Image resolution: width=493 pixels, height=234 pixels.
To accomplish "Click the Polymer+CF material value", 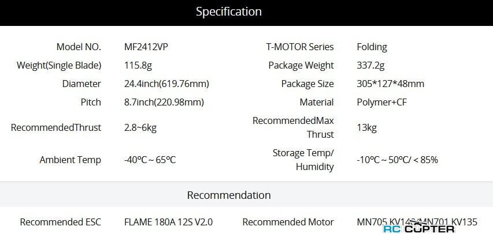I will [x=382, y=102].
